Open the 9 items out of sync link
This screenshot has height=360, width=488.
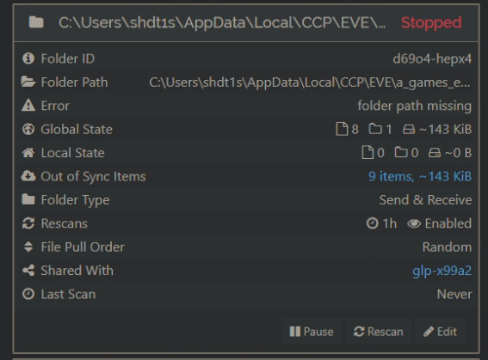click(420, 176)
